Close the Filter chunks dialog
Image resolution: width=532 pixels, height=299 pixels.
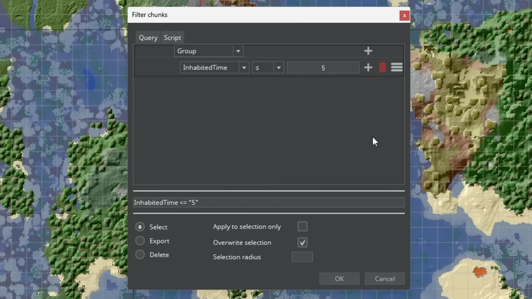(x=404, y=15)
